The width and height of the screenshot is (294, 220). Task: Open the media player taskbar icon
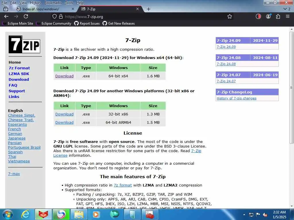point(96,214)
